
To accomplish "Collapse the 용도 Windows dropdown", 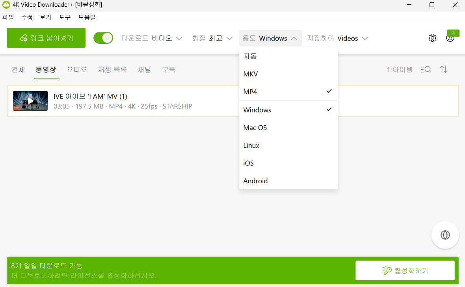I will [270, 38].
